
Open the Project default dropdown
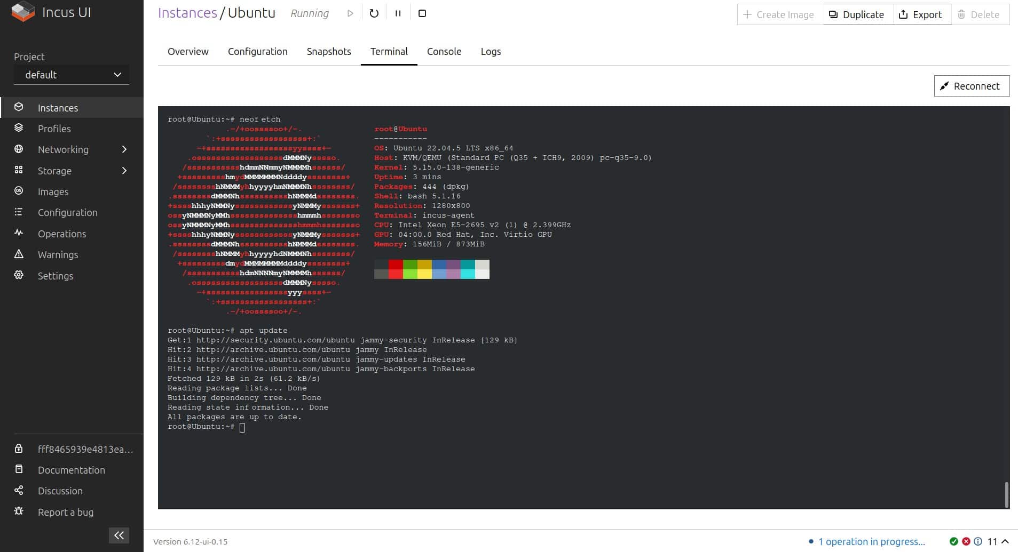click(71, 75)
